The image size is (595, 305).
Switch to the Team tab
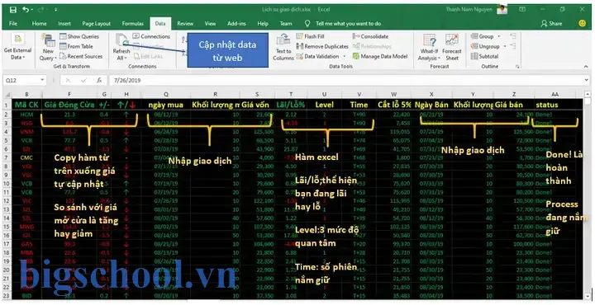(286, 23)
